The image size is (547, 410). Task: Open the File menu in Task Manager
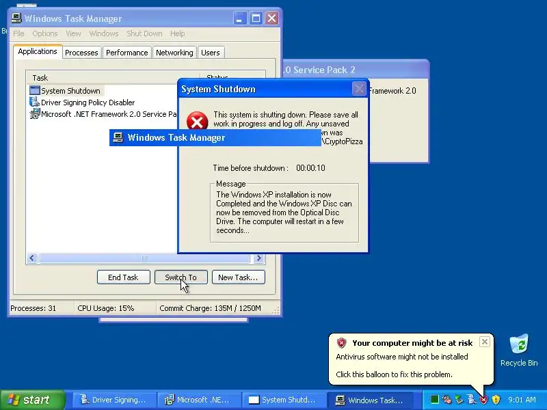18,33
